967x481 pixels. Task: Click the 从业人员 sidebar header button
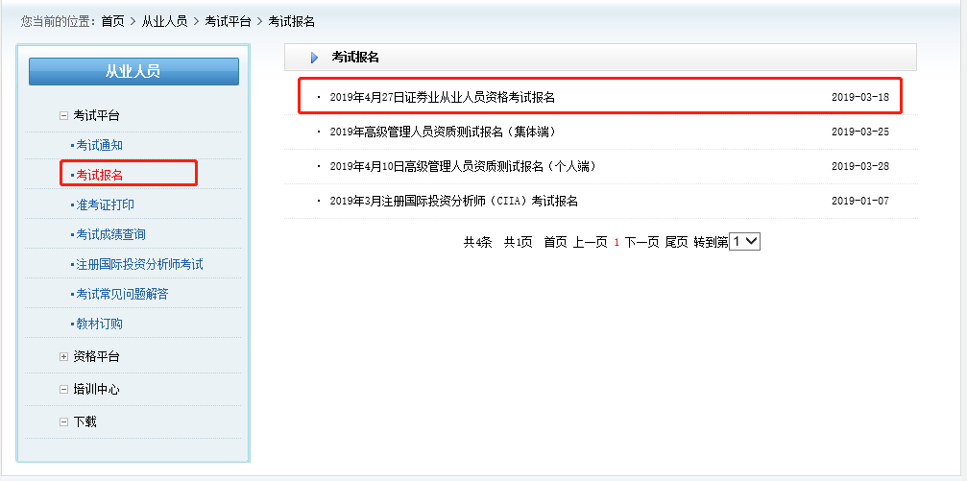click(x=133, y=72)
